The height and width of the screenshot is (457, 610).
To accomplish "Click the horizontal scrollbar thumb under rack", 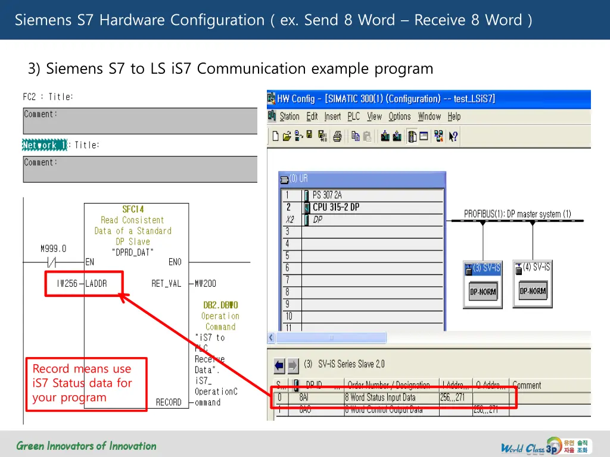I will coord(331,337).
